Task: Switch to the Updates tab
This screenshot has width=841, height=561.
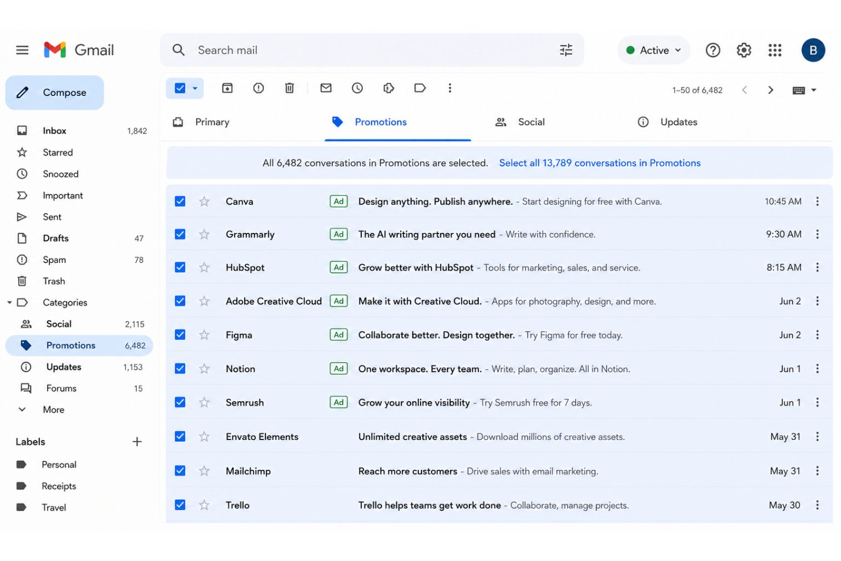Action: tap(668, 122)
